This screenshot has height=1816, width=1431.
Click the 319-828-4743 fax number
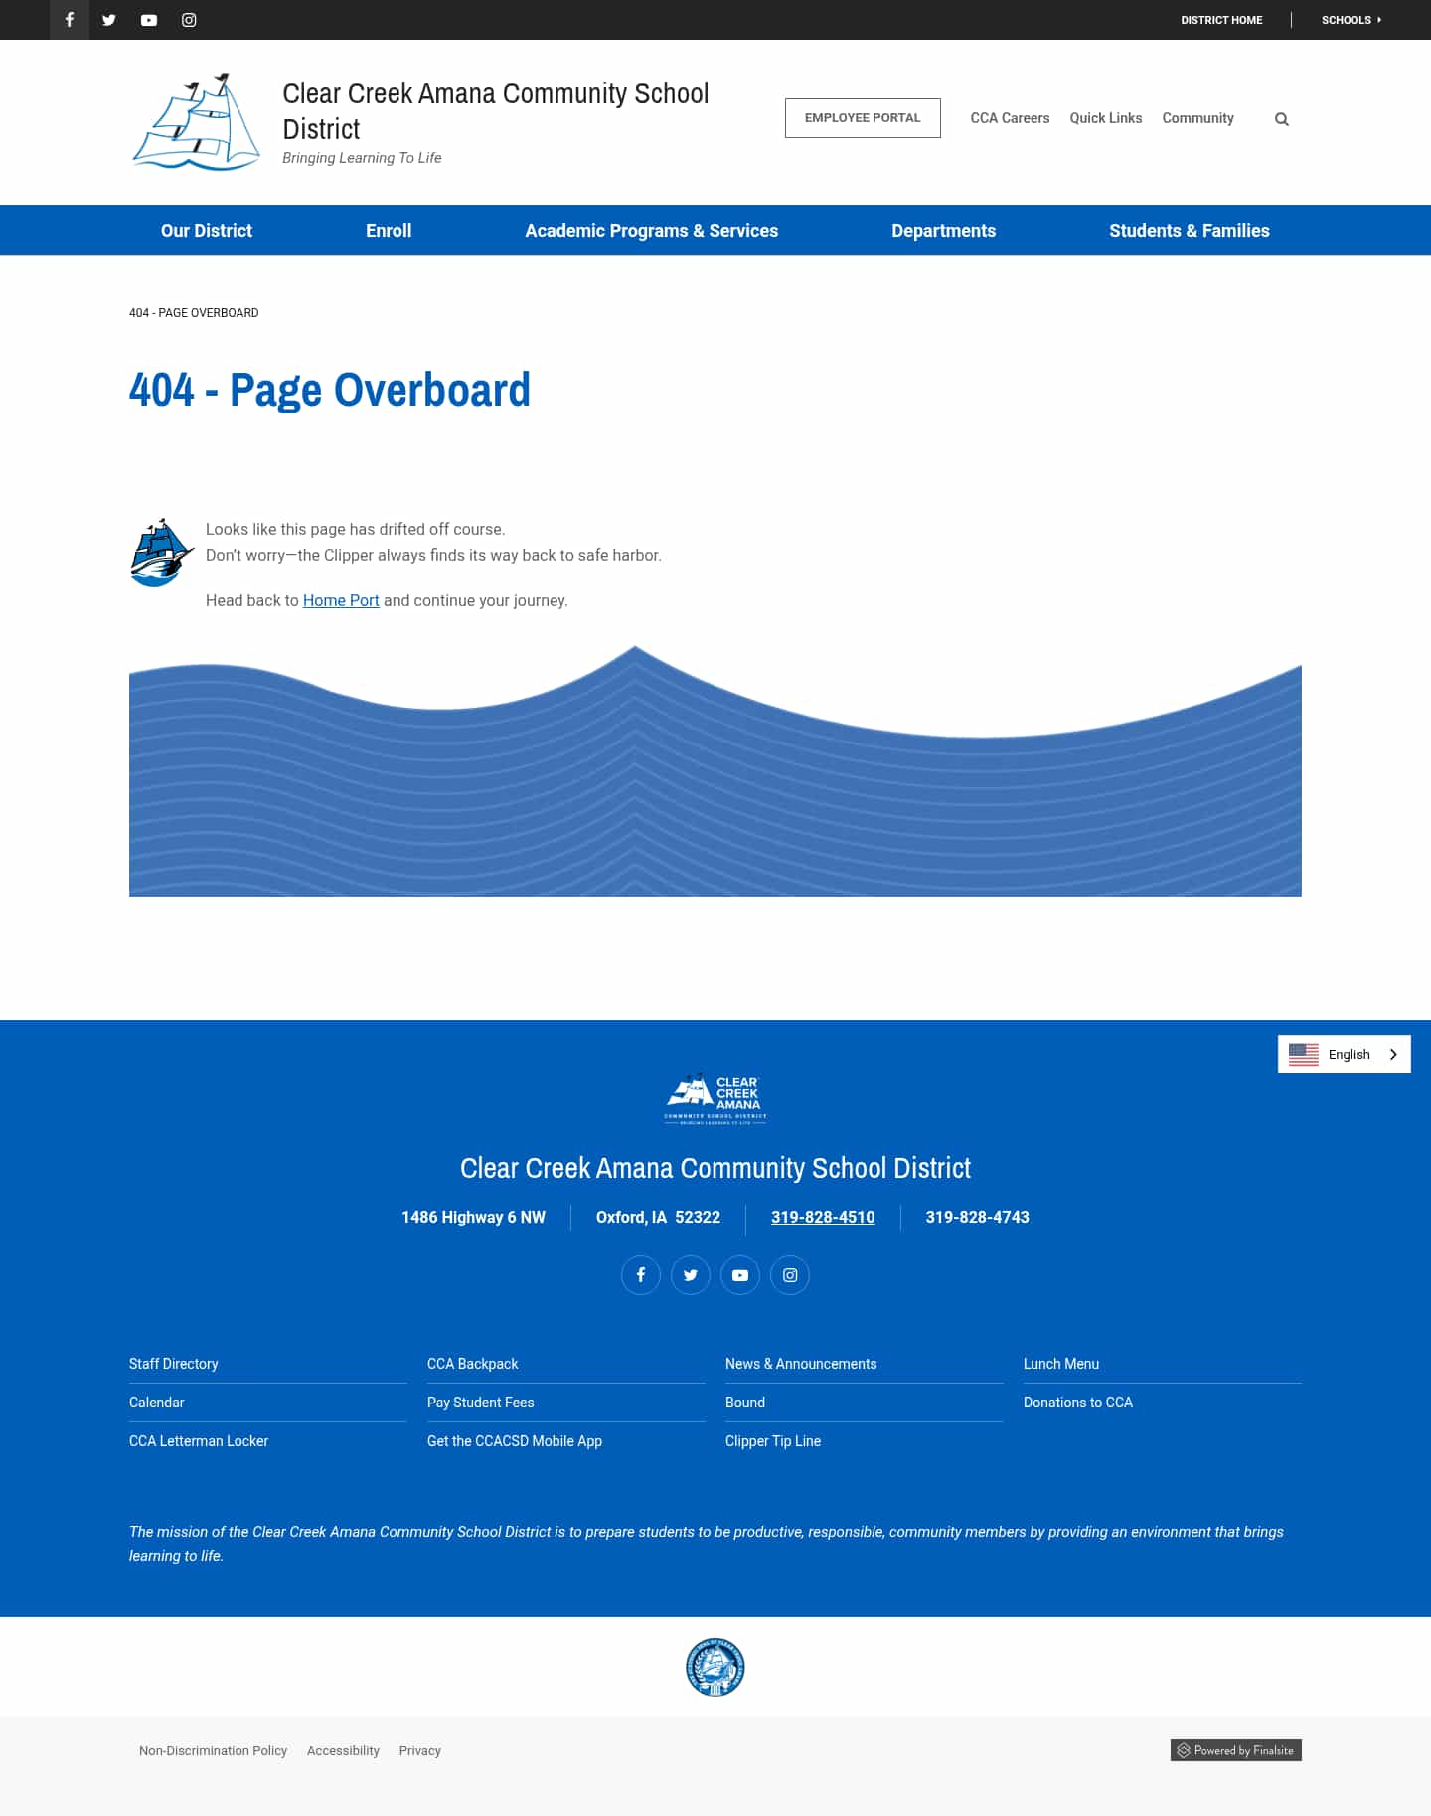(978, 1217)
